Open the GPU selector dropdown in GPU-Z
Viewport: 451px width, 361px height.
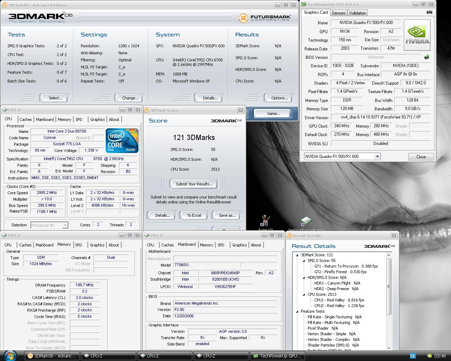pos(377,157)
